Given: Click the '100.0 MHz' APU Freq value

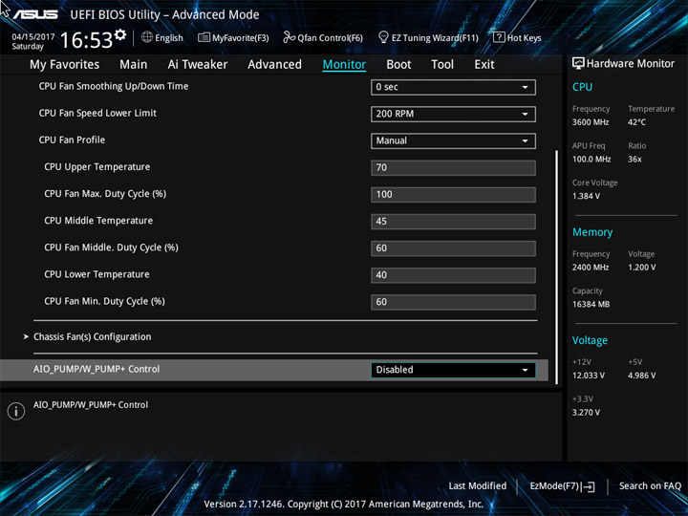Looking at the screenshot, I should tap(591, 160).
